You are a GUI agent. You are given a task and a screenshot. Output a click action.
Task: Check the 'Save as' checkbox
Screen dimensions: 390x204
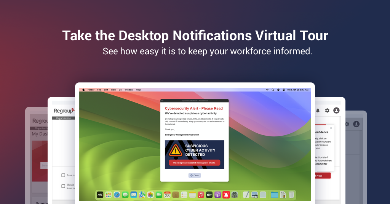pyautogui.click(x=63, y=175)
